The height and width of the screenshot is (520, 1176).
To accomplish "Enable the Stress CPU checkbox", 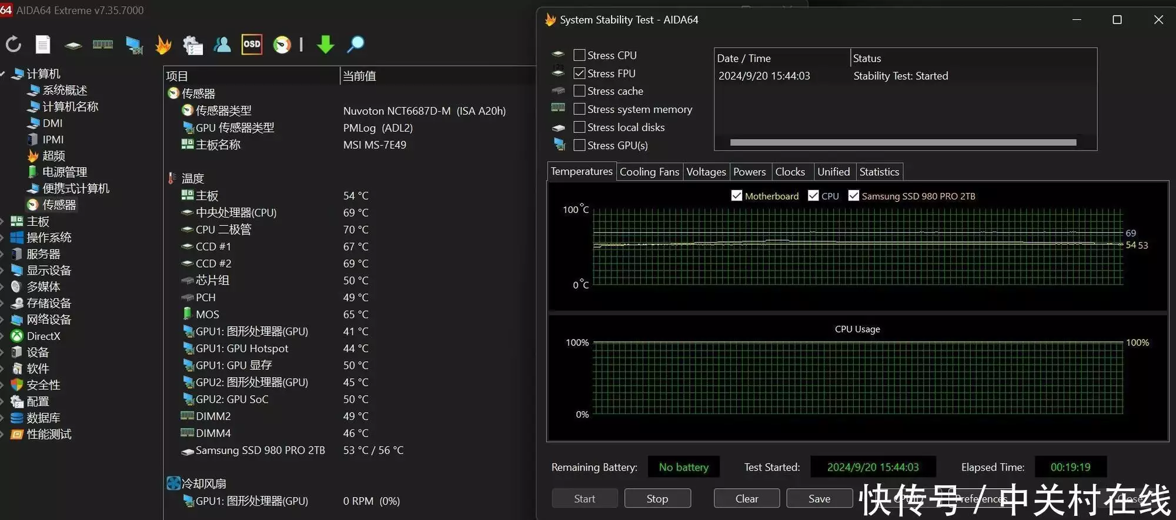I will click(579, 55).
